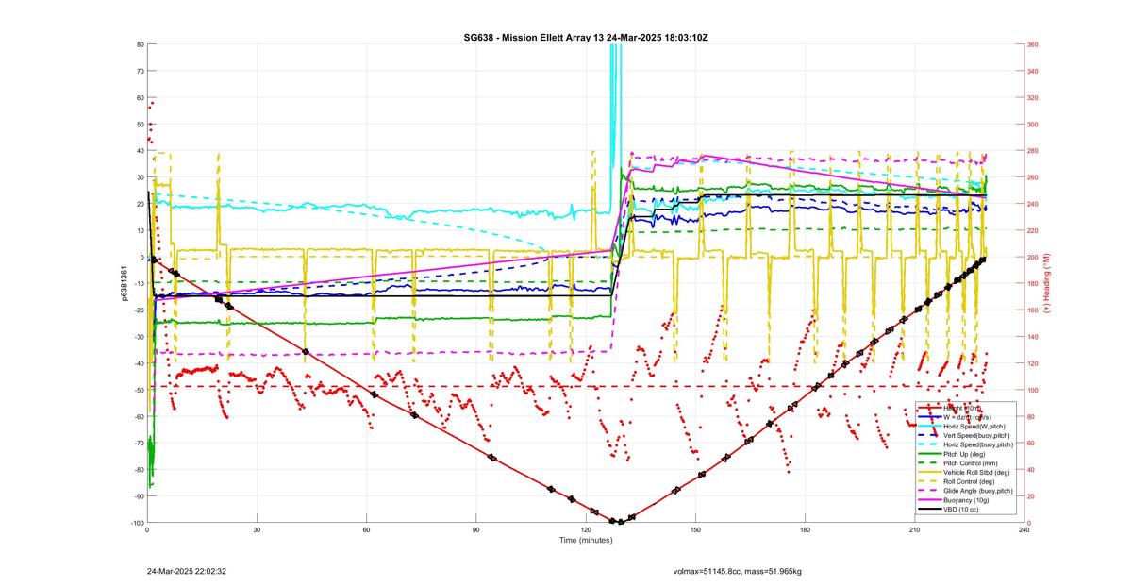
Task: Click right heading axis tick label '40'
Action: click(x=1032, y=470)
